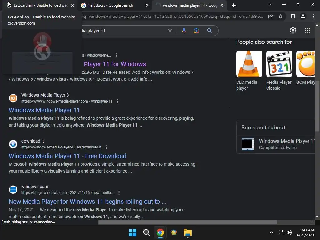Click the Windows Media Player 3 site icon
Screen dimensions: 320x240
[x=13, y=98]
